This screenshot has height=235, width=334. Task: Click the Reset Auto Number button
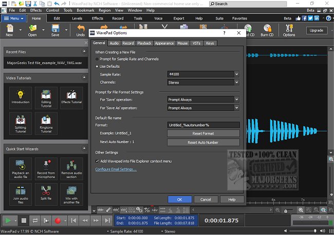click(x=203, y=142)
